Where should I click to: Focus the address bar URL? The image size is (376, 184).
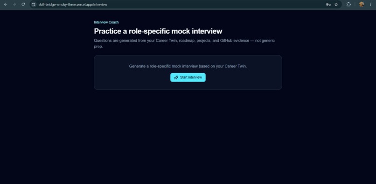[x=73, y=5]
